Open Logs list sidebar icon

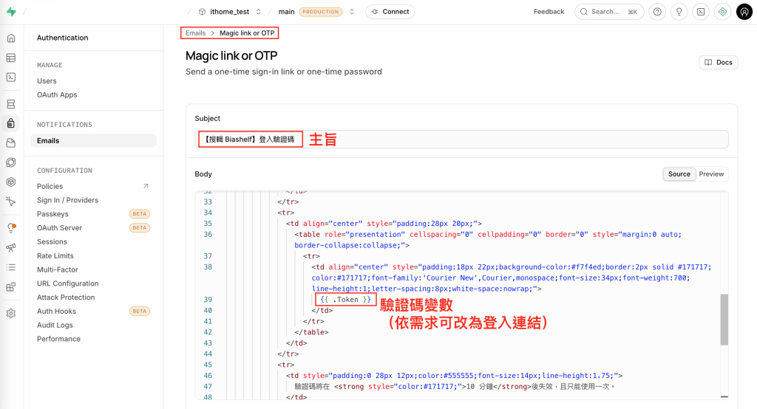(x=11, y=267)
